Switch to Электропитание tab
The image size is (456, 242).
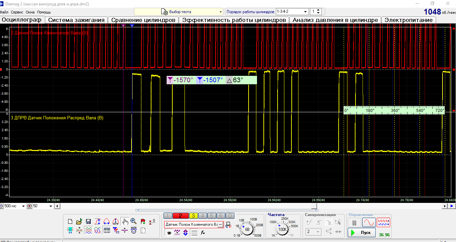tap(409, 20)
